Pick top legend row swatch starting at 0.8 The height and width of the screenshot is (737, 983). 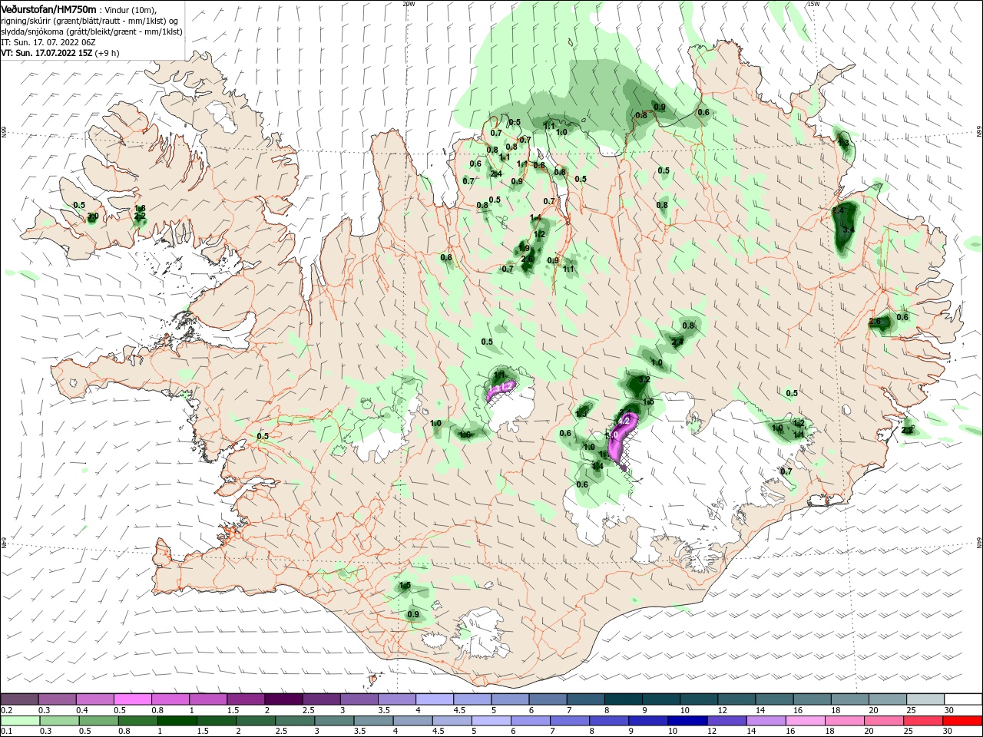coord(170,699)
